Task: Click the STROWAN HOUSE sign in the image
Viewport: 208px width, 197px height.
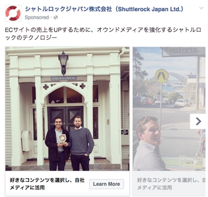Action: click(x=64, y=78)
